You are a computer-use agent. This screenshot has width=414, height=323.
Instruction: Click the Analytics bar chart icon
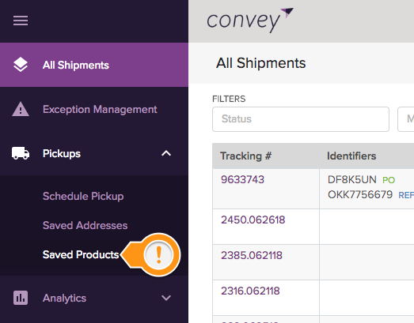(21, 298)
